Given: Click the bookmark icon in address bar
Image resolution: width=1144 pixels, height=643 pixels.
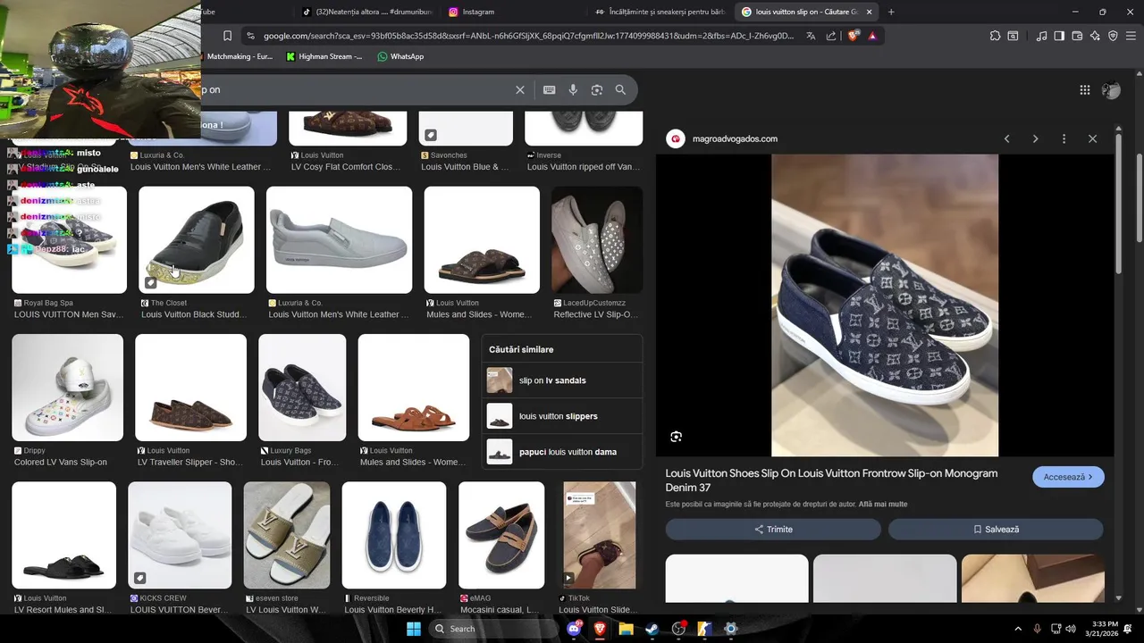Looking at the screenshot, I should tap(227, 36).
